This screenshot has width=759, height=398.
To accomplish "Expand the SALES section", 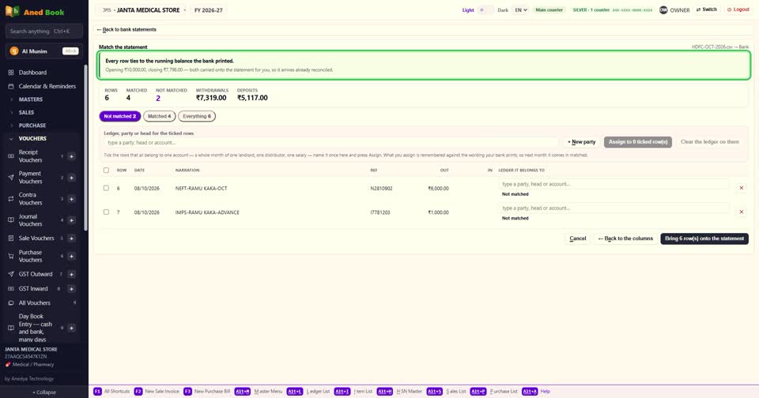I will [26, 112].
